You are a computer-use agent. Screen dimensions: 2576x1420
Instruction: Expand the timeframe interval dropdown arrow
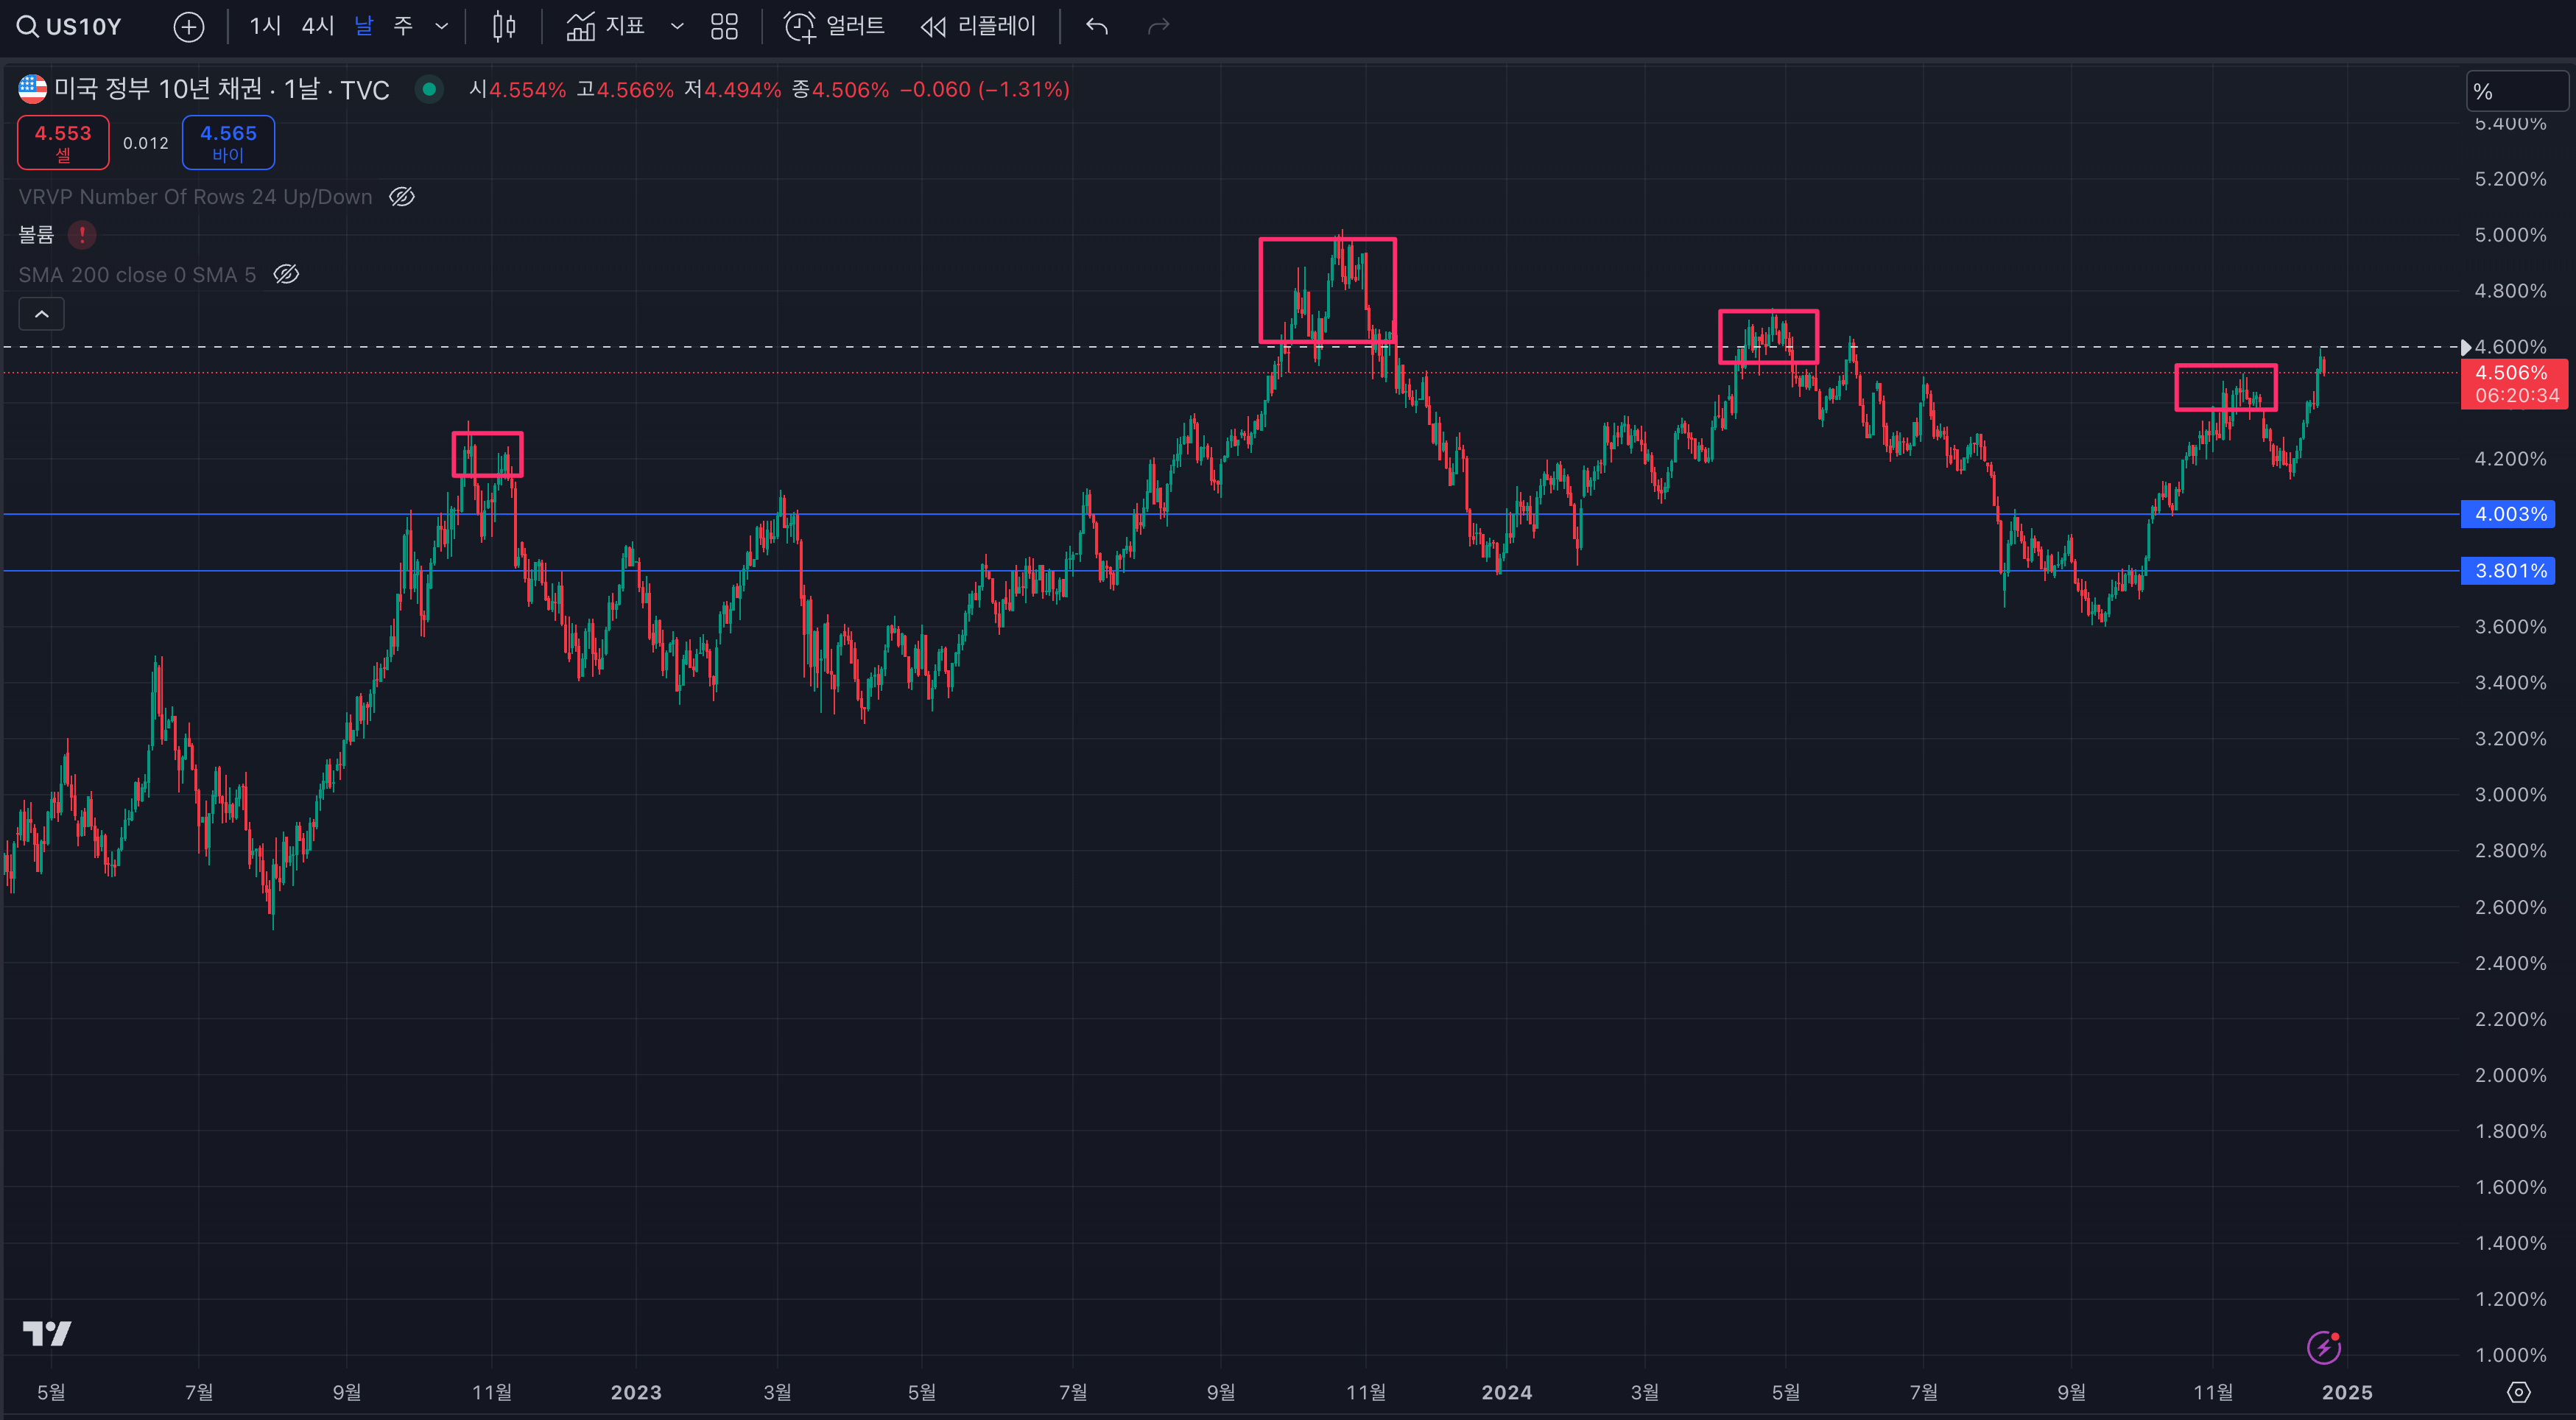click(441, 27)
